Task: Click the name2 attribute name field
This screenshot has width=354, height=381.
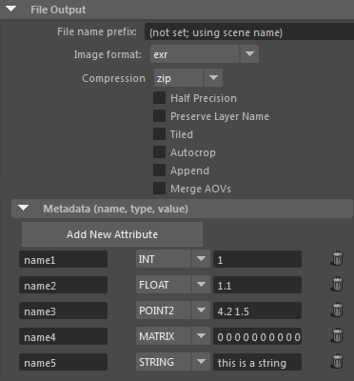Action: click(x=63, y=285)
